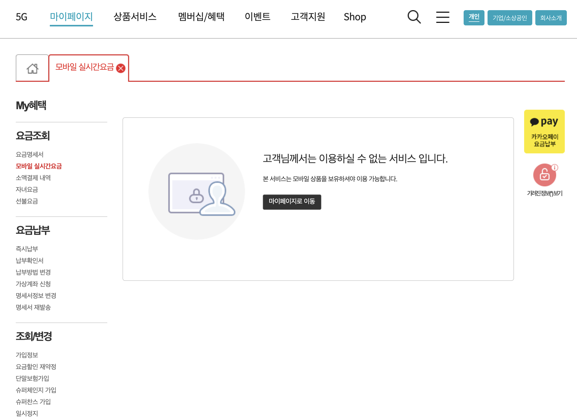Click the 회사소개 button

click(551, 18)
